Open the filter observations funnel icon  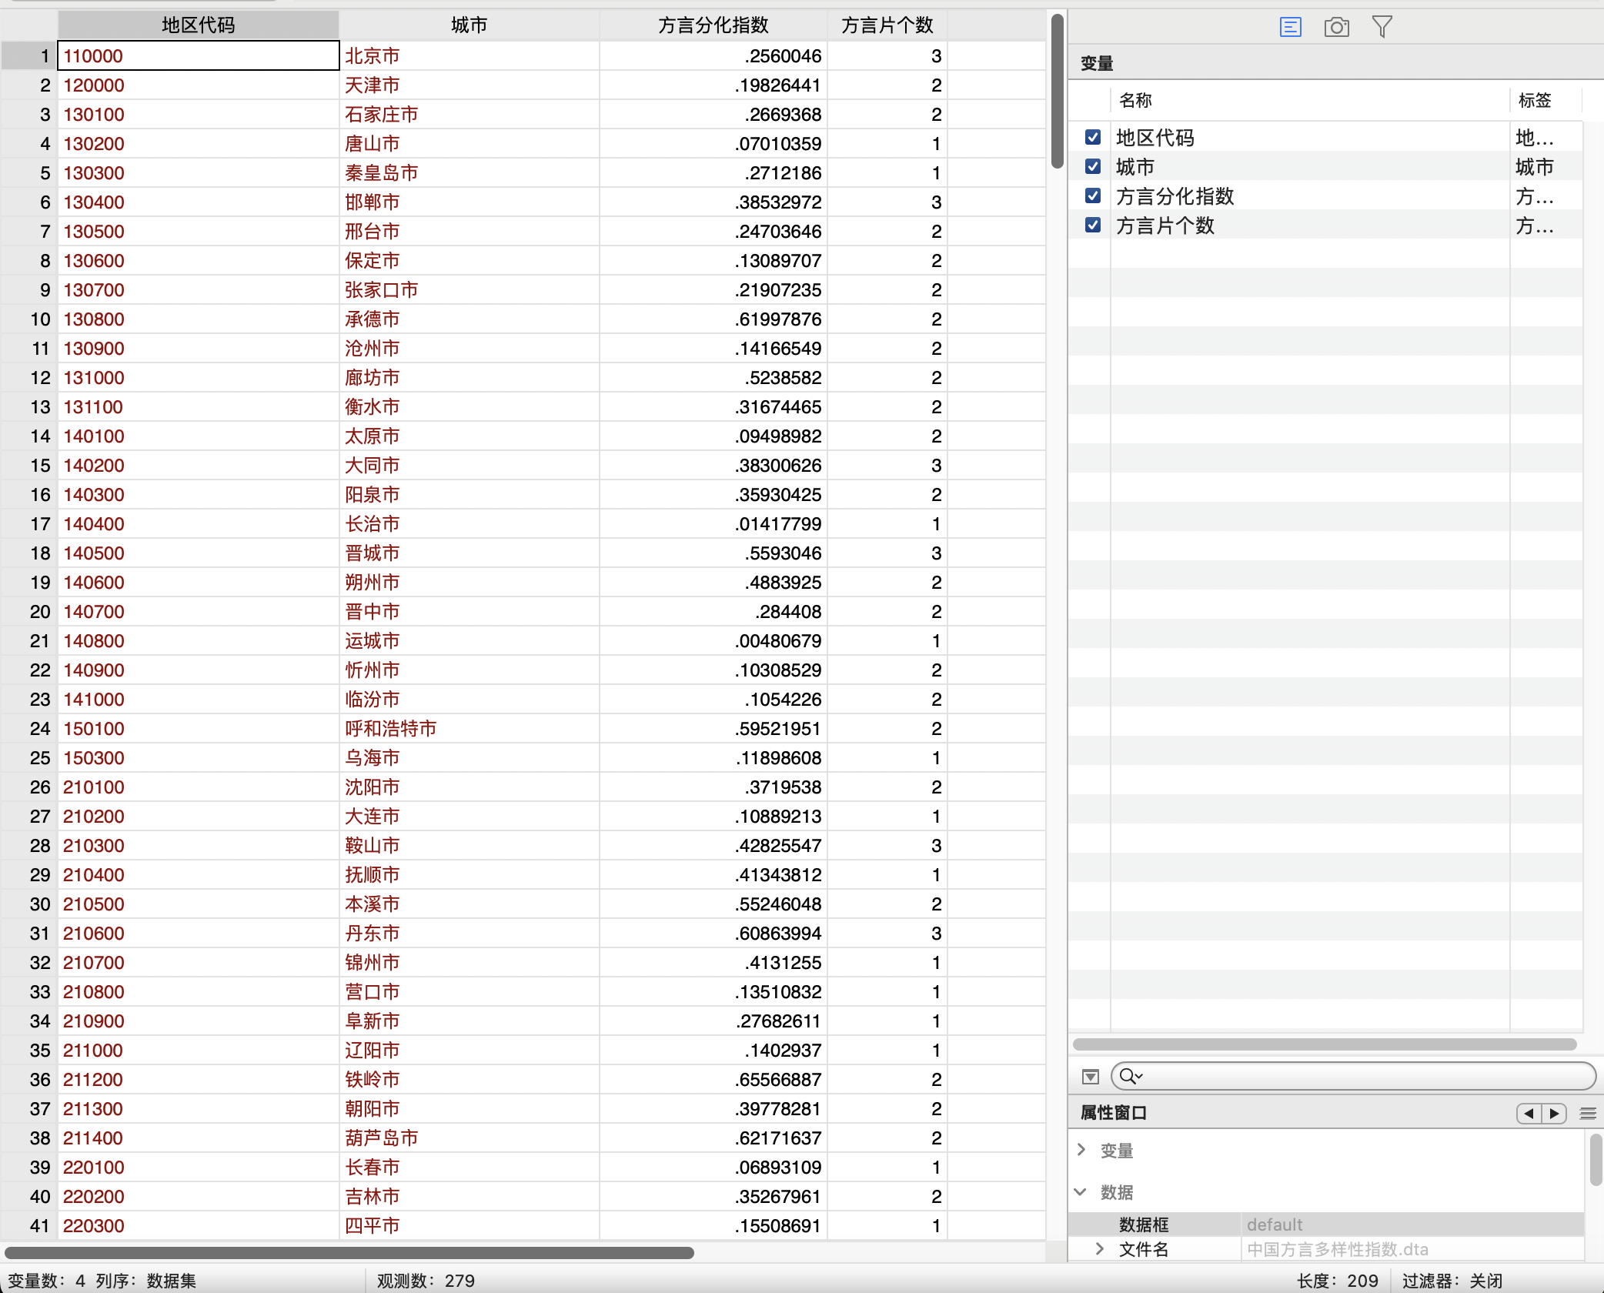[x=1382, y=27]
